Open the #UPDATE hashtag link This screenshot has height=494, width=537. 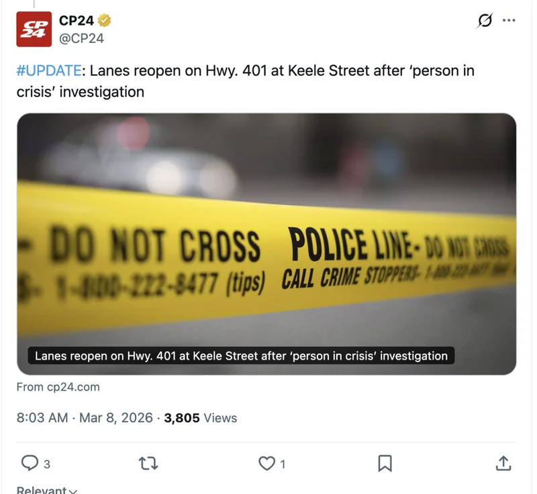(x=48, y=71)
